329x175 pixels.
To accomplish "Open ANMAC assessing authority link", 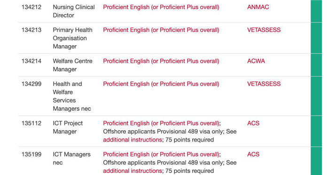I will [x=258, y=7].
